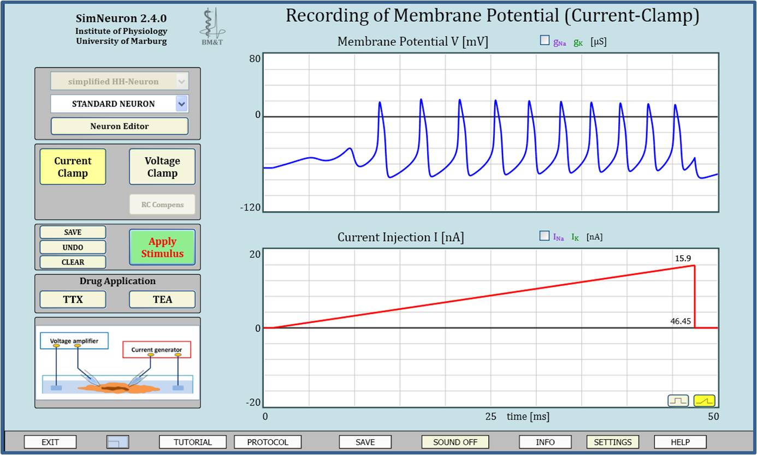
Task: Select the ramp stimulus waveform icon
Action: point(704,401)
